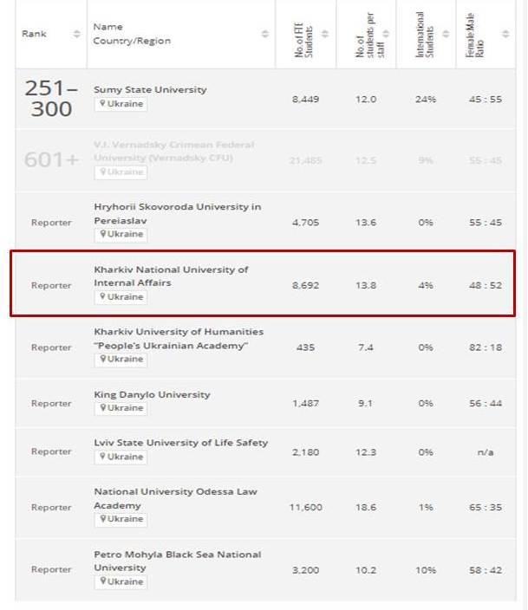Click Ukraine tag under Lviv State University
The height and width of the screenshot is (610, 528).
point(121,457)
